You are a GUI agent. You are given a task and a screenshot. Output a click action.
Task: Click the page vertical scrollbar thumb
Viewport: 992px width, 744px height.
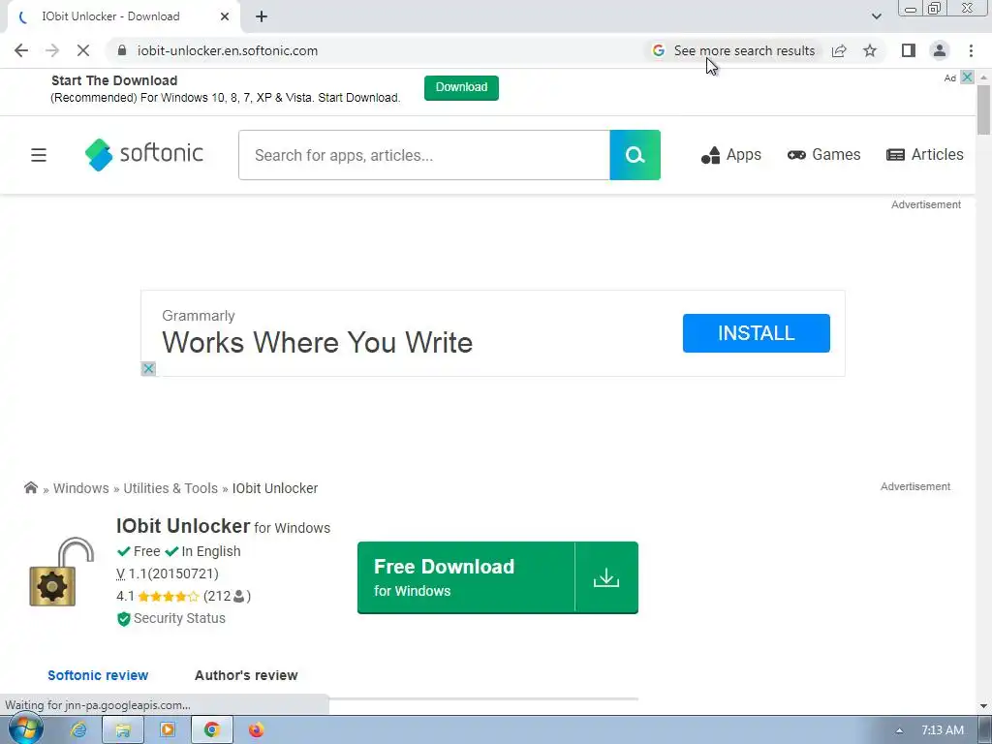pos(983,109)
